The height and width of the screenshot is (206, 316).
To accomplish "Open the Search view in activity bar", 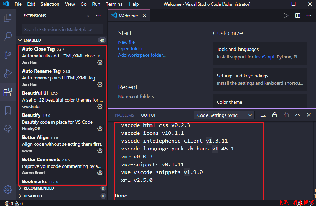I will tap(7, 36).
